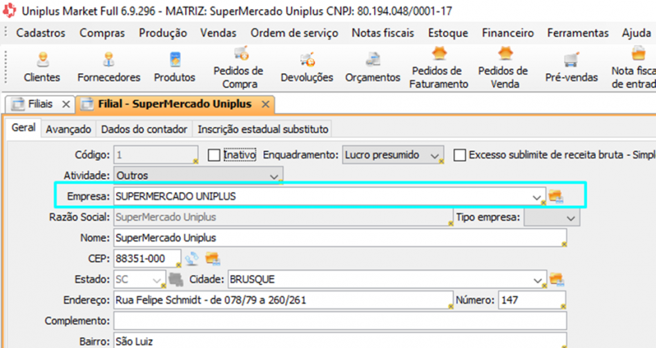Screen dimensions: 656x348
Task: Click the search icon next to Cidade field
Action: pos(557,279)
